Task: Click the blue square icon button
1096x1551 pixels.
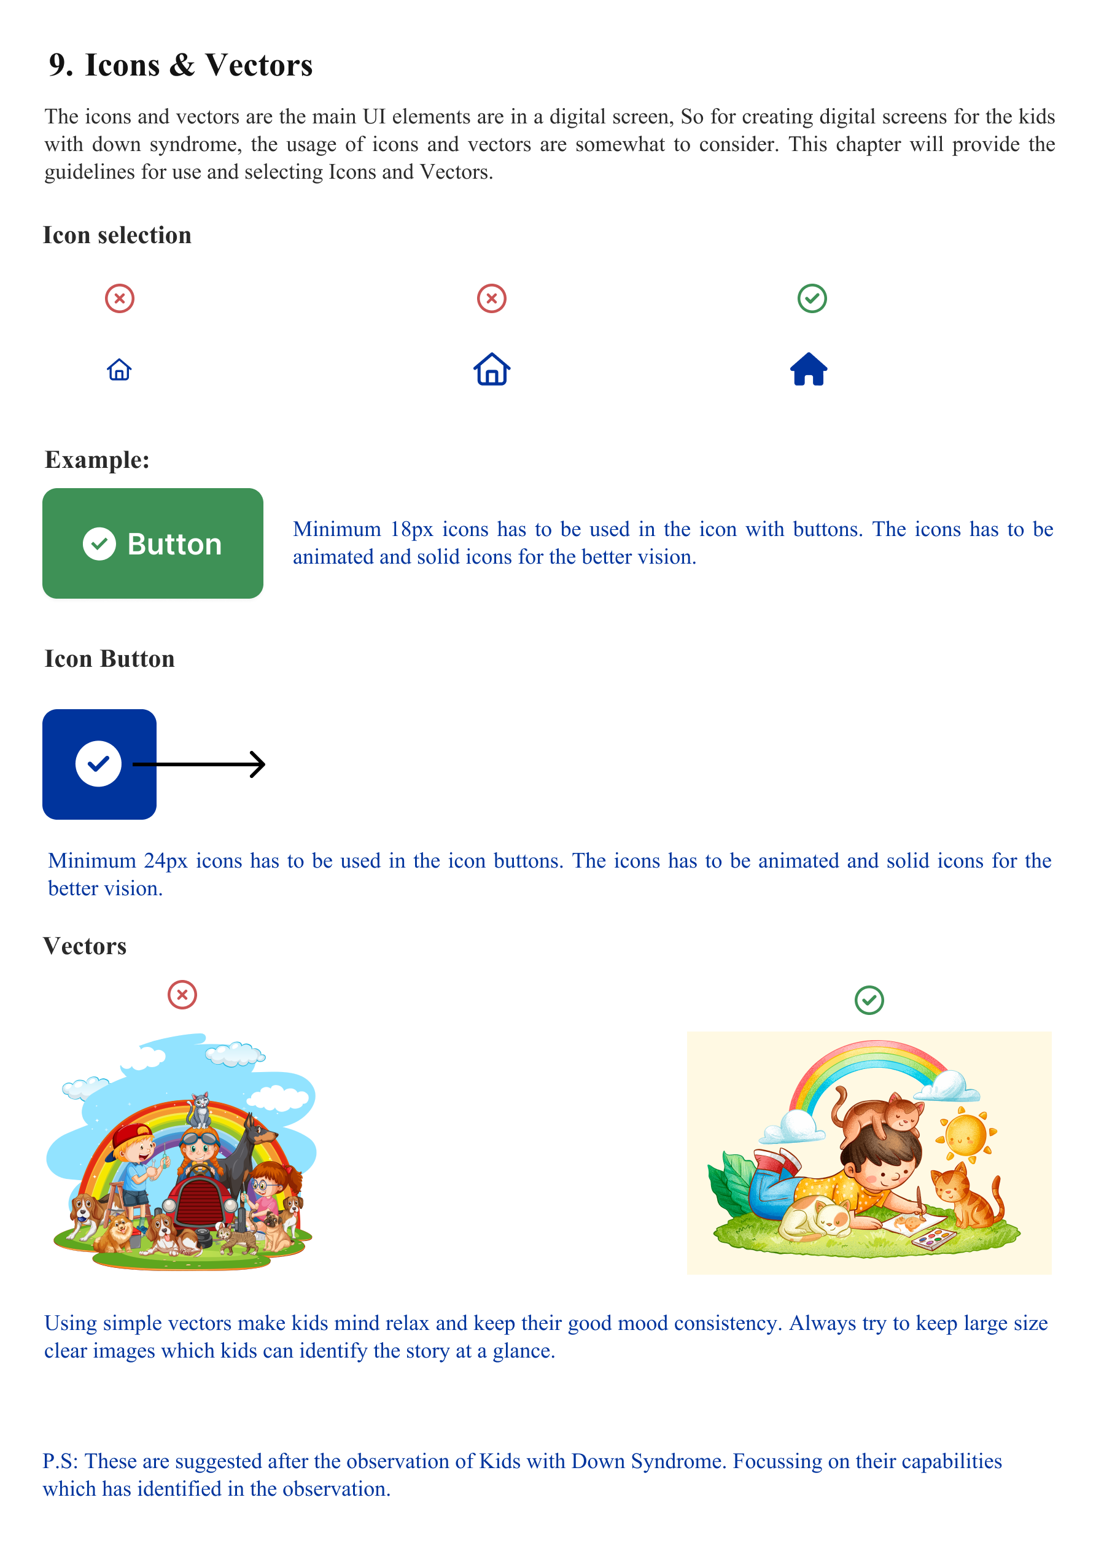Action: [99, 764]
